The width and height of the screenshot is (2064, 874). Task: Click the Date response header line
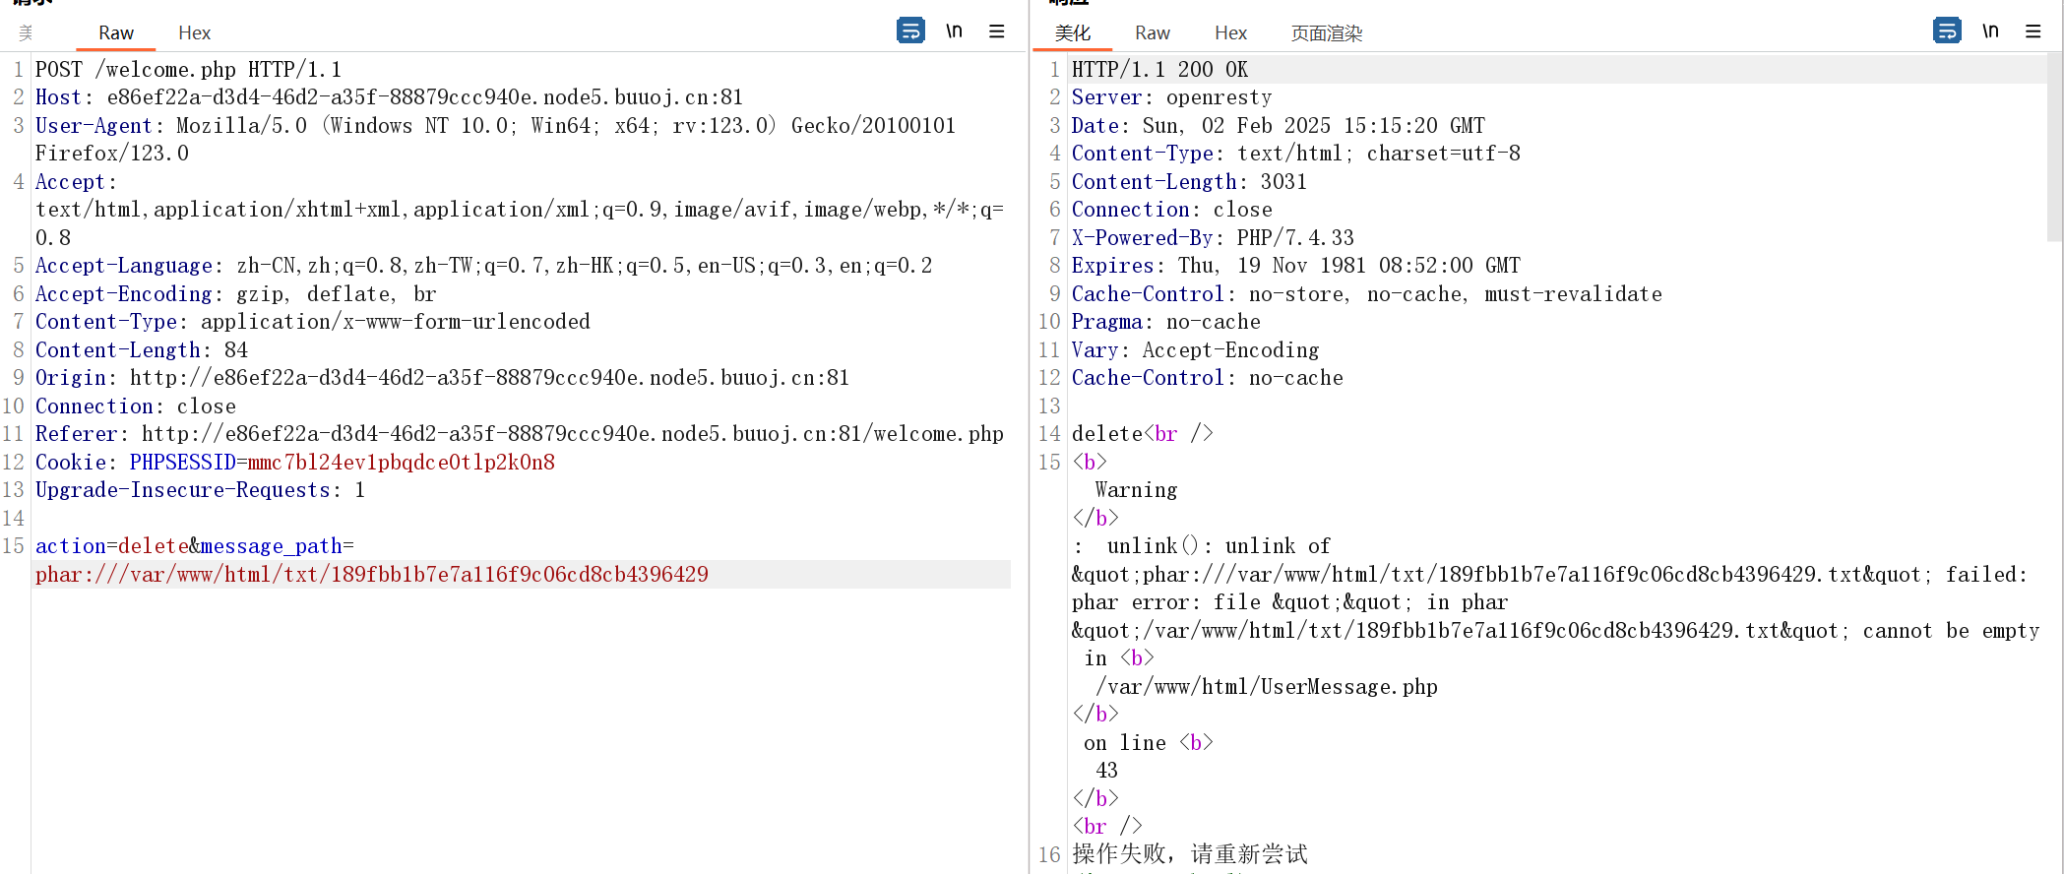click(1279, 126)
